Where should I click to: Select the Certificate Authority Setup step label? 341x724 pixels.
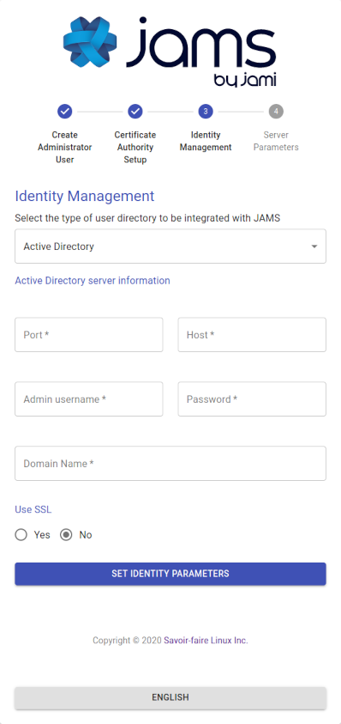tap(135, 148)
